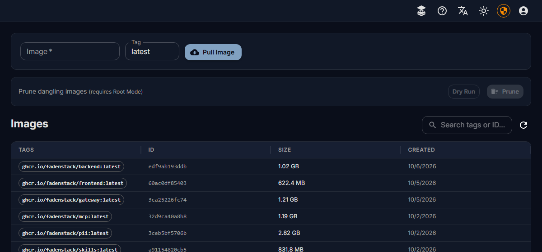This screenshot has width=542, height=252.
Task: Click the magnifier icon in search box
Action: [x=433, y=125]
